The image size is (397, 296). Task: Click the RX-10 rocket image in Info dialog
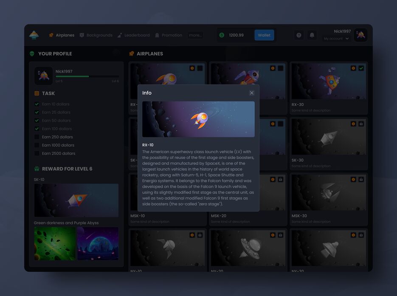tap(199, 119)
